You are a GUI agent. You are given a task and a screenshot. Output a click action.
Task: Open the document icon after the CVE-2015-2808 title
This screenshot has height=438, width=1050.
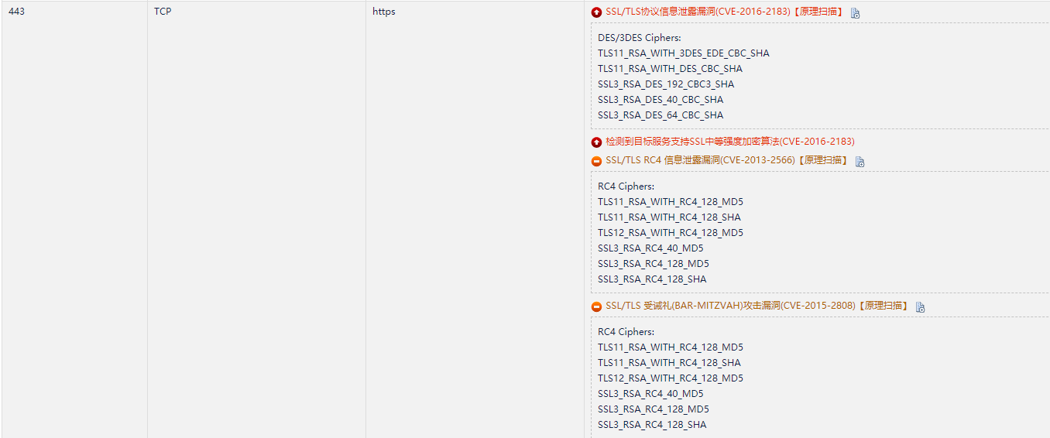920,307
